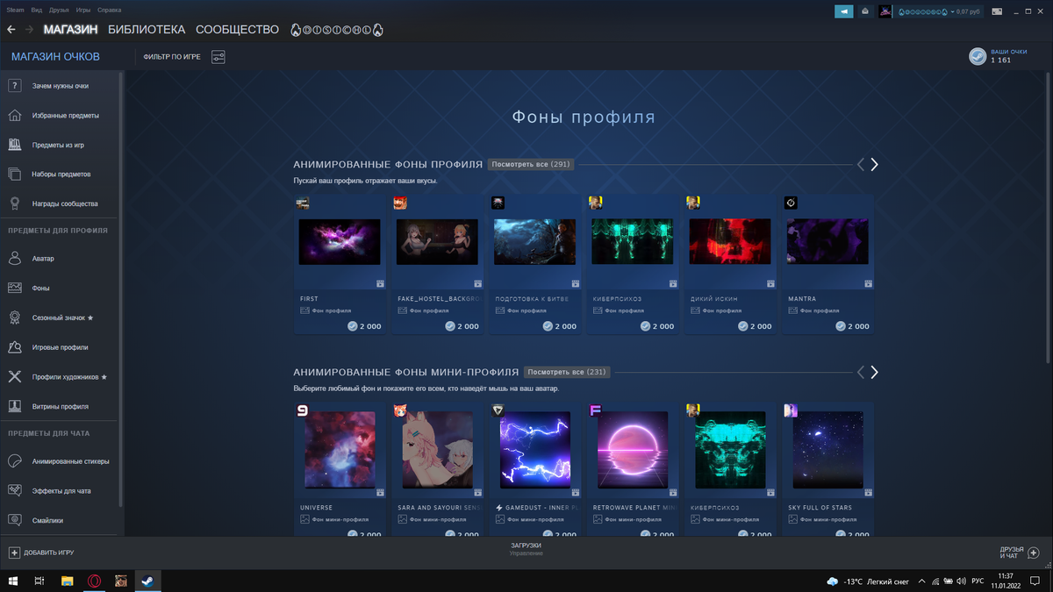Click the plus icon to add game
Screen dimensions: 1053x592
pos(14,553)
